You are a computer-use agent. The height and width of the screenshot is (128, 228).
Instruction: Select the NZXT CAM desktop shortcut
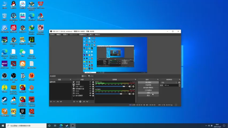(x=5, y=65)
